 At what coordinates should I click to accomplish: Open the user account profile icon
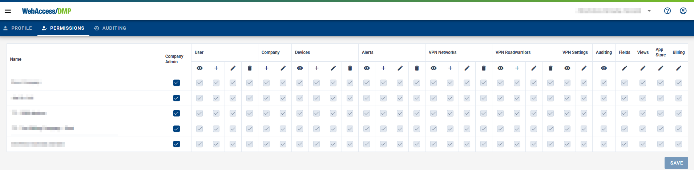(683, 11)
